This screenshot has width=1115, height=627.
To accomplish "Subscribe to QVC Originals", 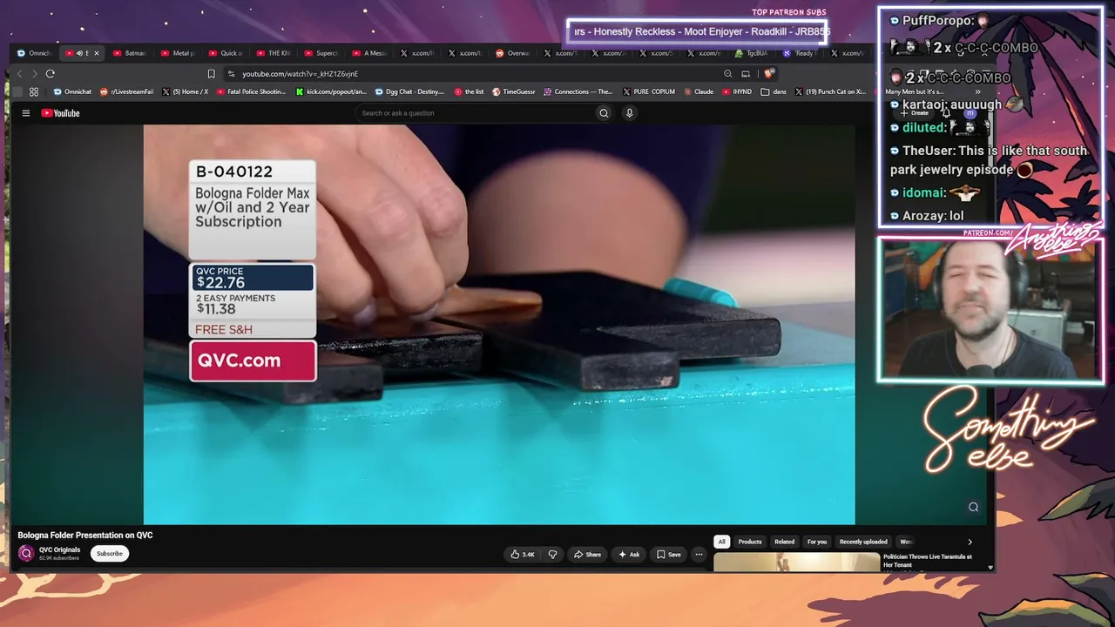I will [110, 554].
